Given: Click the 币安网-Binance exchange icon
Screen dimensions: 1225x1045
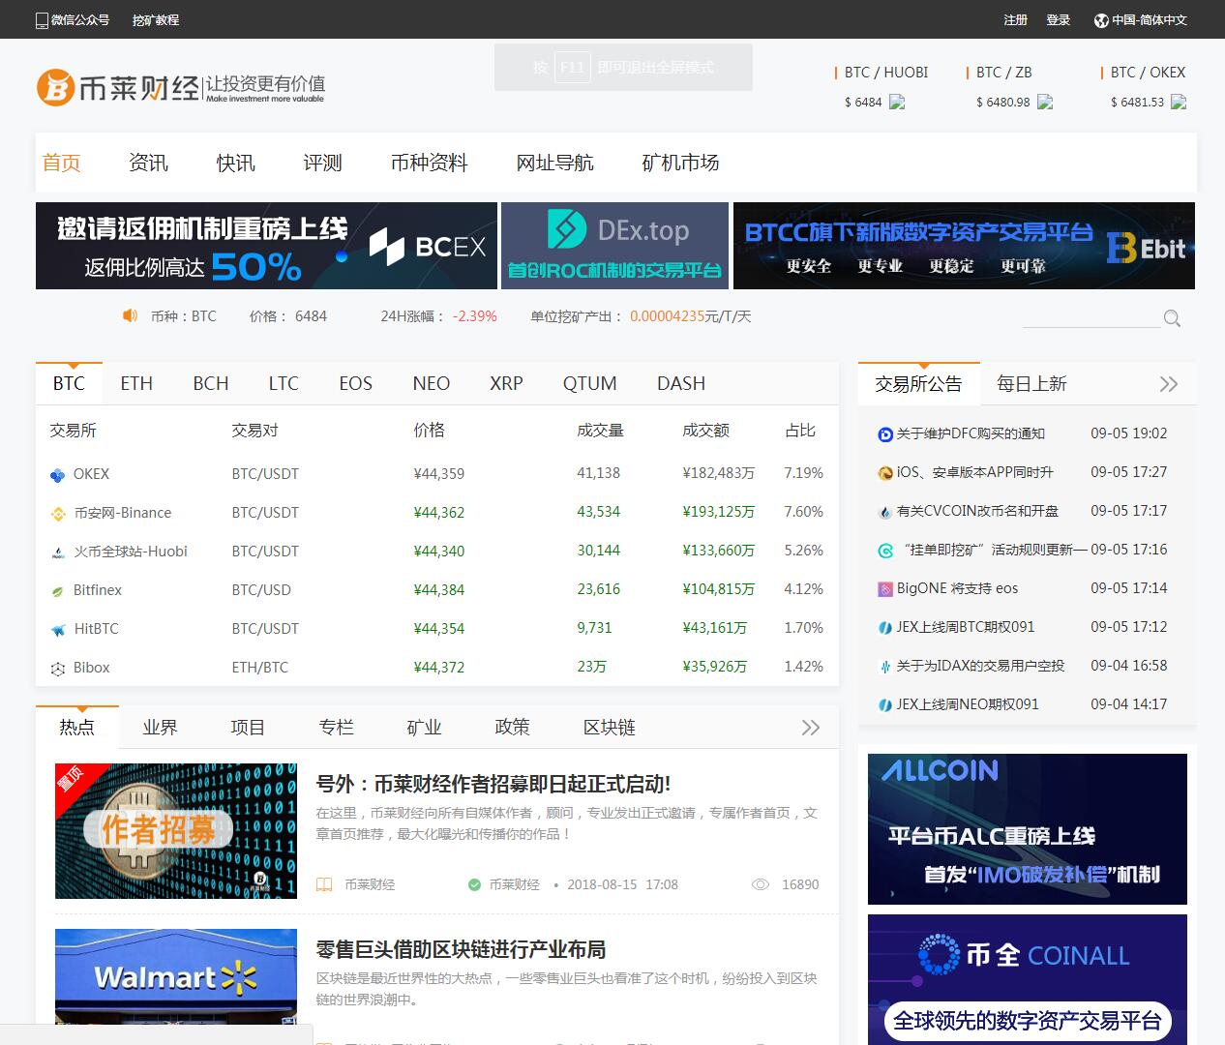Looking at the screenshot, I should pyautogui.click(x=58, y=513).
